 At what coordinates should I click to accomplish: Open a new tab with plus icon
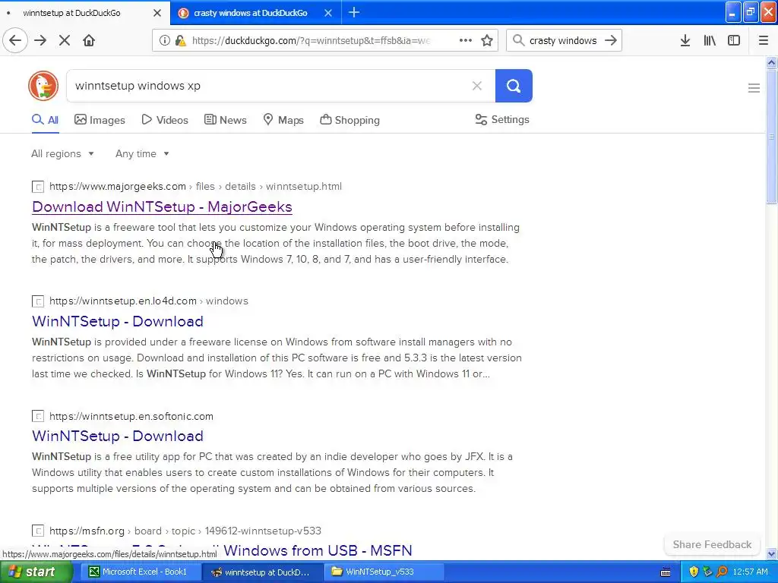(x=354, y=12)
